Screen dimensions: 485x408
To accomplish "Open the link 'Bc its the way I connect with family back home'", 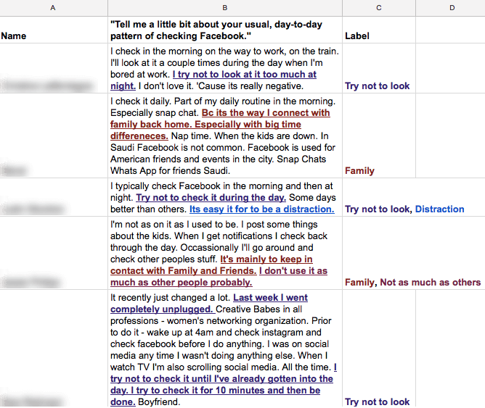I will point(220,125).
